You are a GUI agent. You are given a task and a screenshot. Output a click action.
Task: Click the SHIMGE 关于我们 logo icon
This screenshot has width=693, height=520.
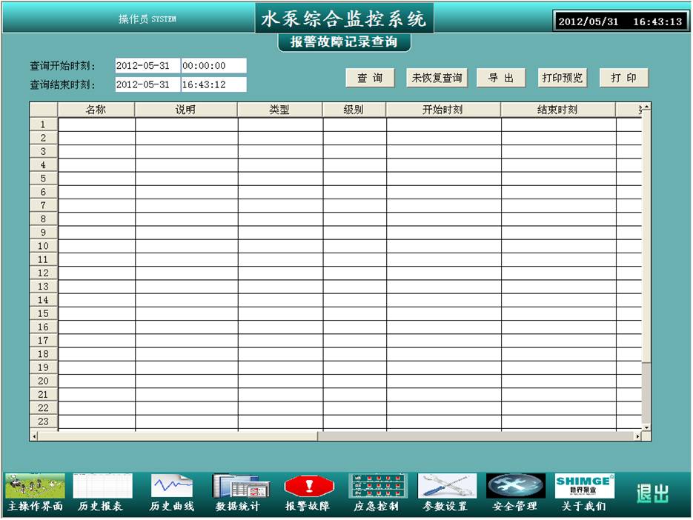pyautogui.click(x=585, y=487)
